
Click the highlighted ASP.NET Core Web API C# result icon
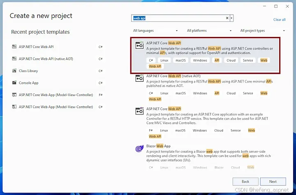point(139,45)
